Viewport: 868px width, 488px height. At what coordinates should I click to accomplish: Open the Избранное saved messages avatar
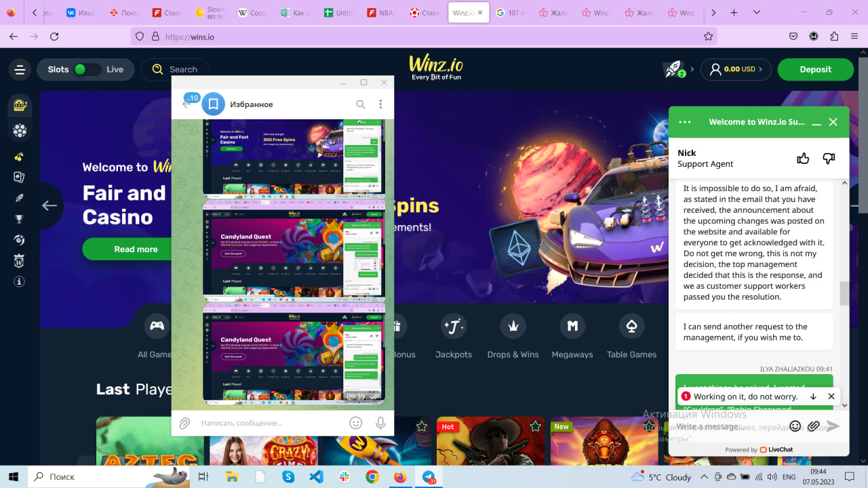pyautogui.click(x=214, y=104)
